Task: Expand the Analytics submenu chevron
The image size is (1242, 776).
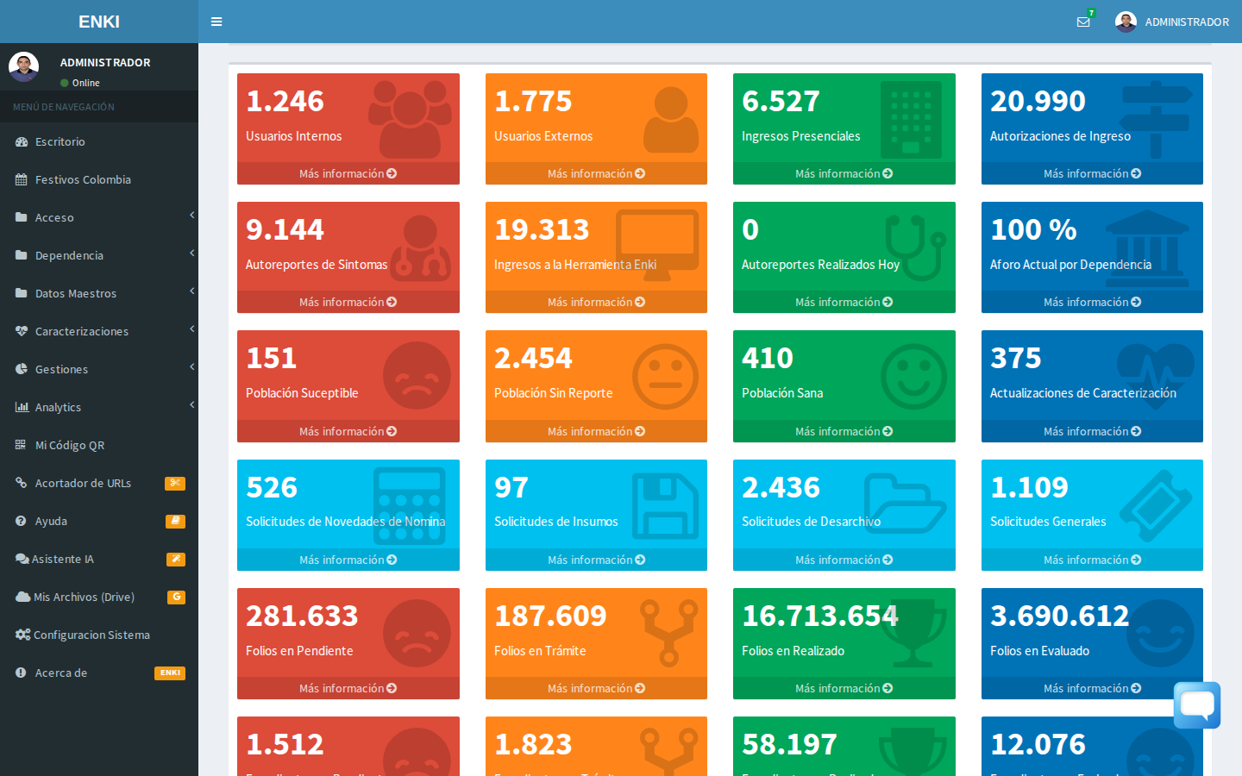Action: coord(192,405)
